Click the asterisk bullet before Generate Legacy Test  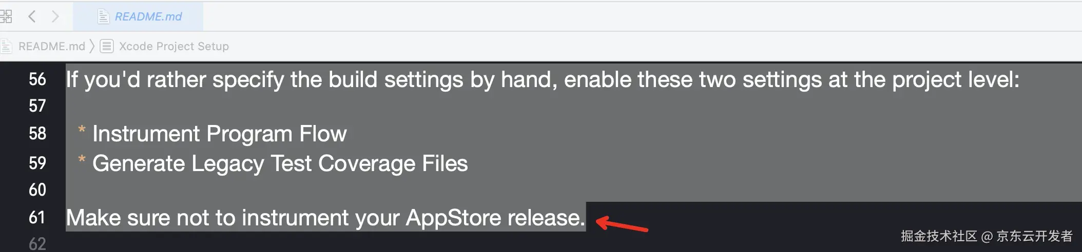click(x=82, y=160)
